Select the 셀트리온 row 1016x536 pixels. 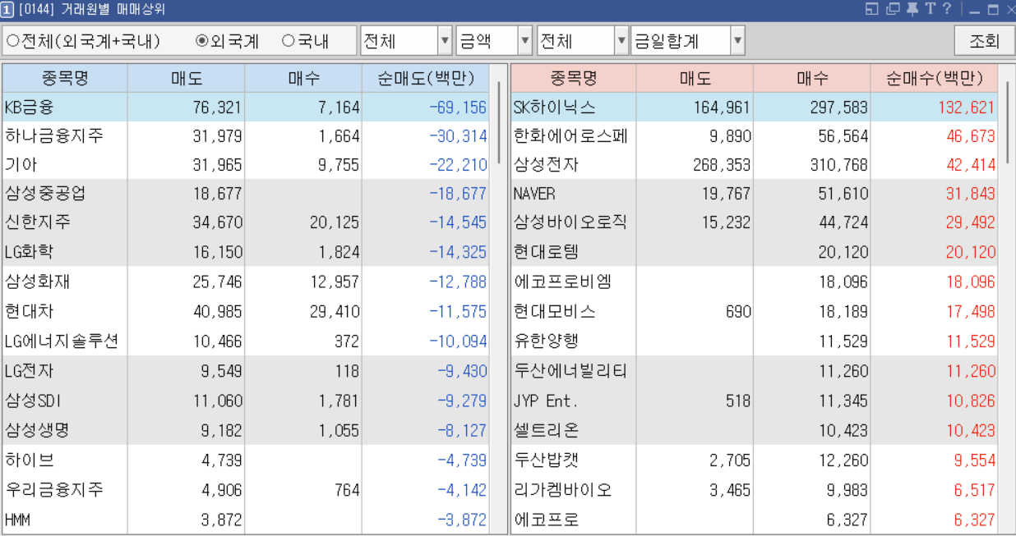click(x=755, y=430)
